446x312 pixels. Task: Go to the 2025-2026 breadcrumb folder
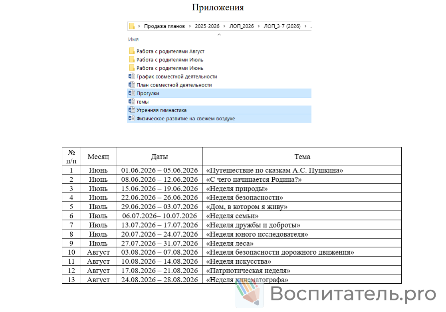pos(207,26)
